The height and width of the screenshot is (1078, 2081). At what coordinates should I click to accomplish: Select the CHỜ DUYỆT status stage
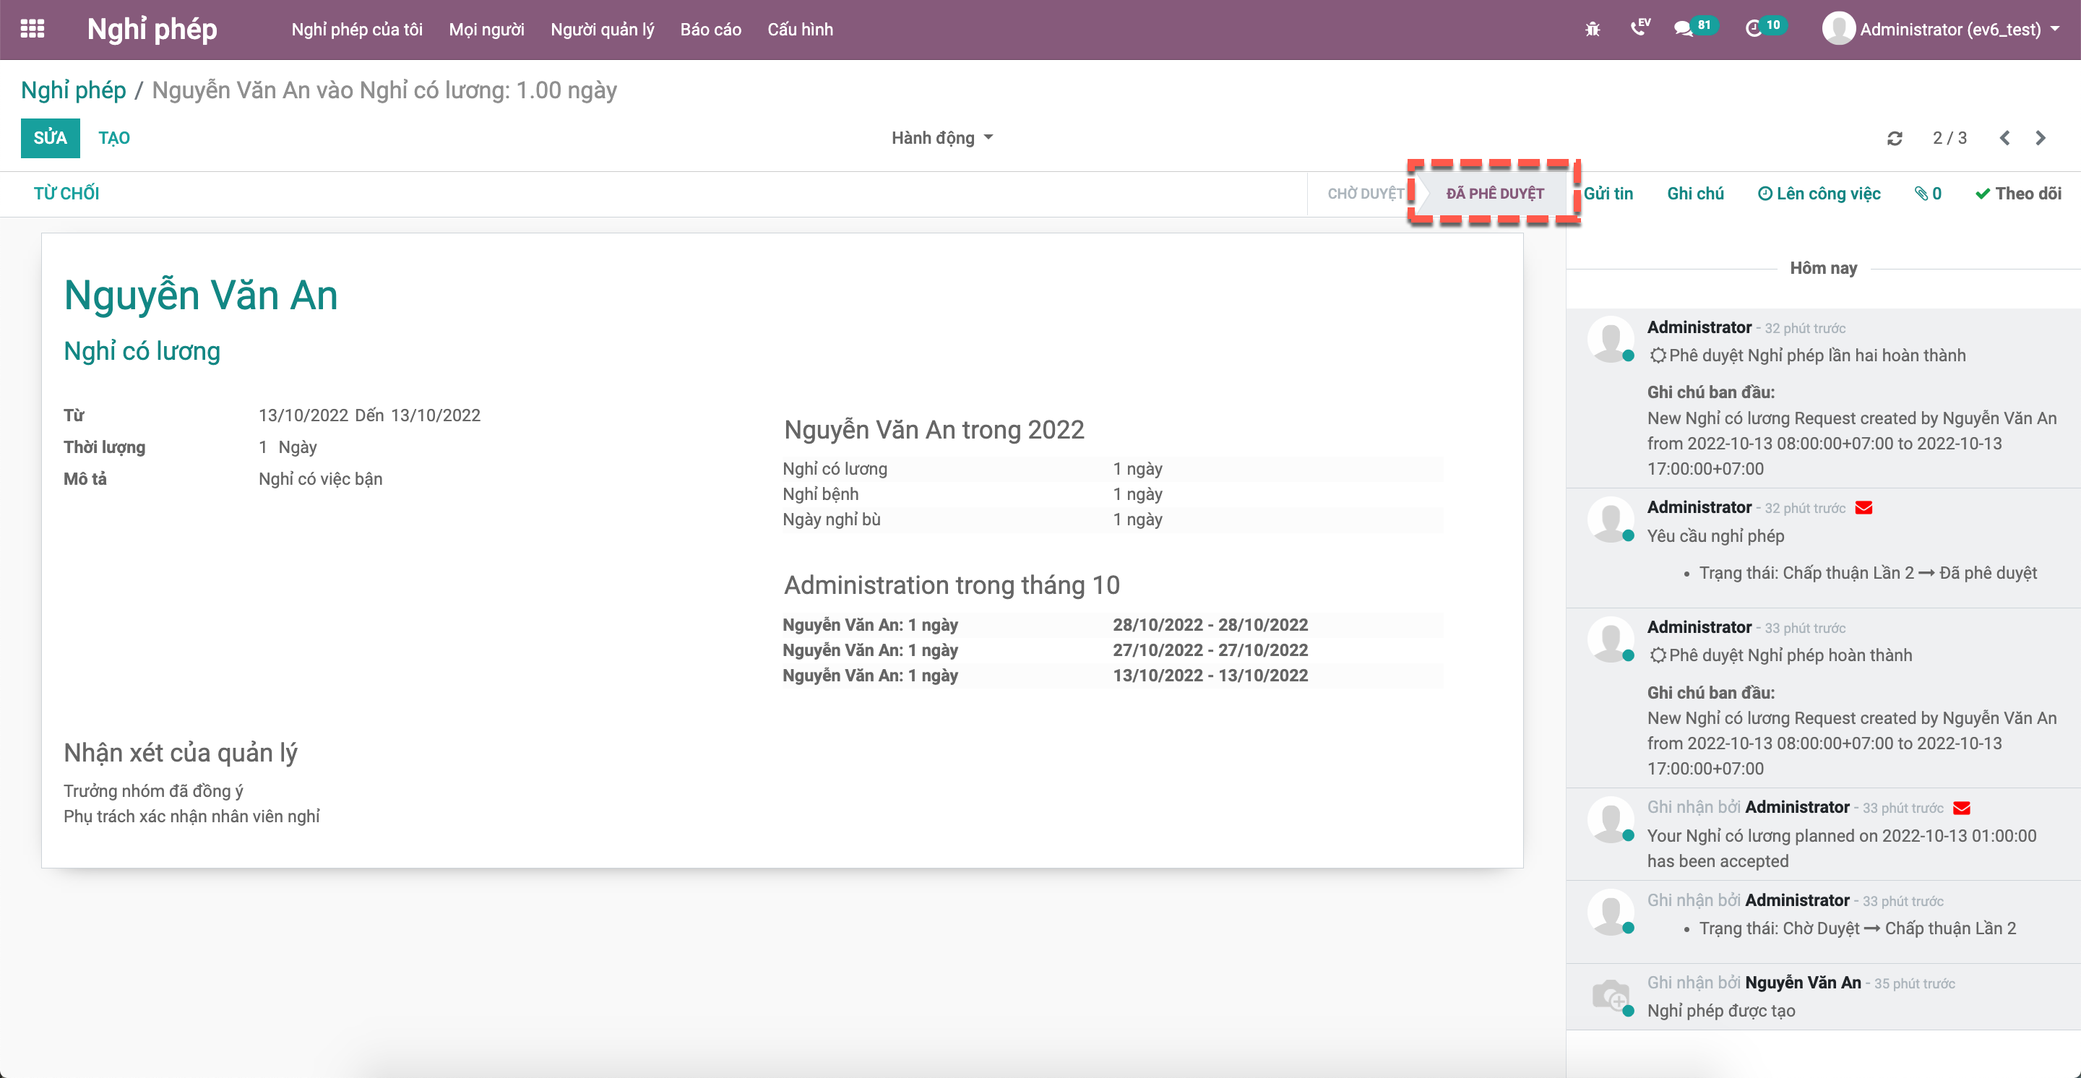coord(1365,194)
